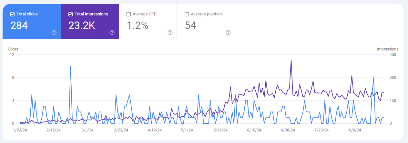Open the help icon for Average CTR
The width and height of the screenshot is (408, 143).
(170, 32)
